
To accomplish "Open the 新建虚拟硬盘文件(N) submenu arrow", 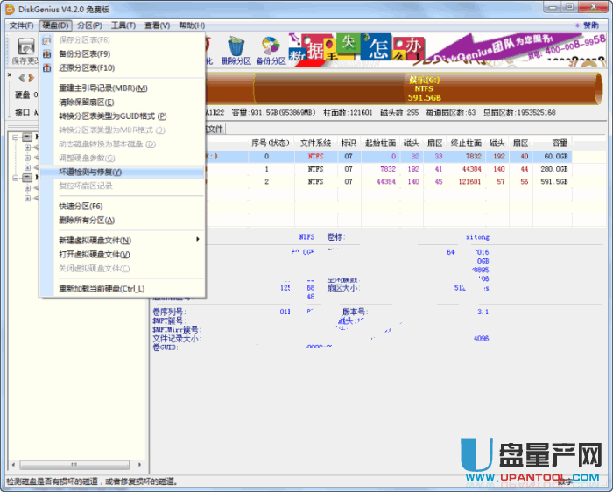I will coord(198,239).
